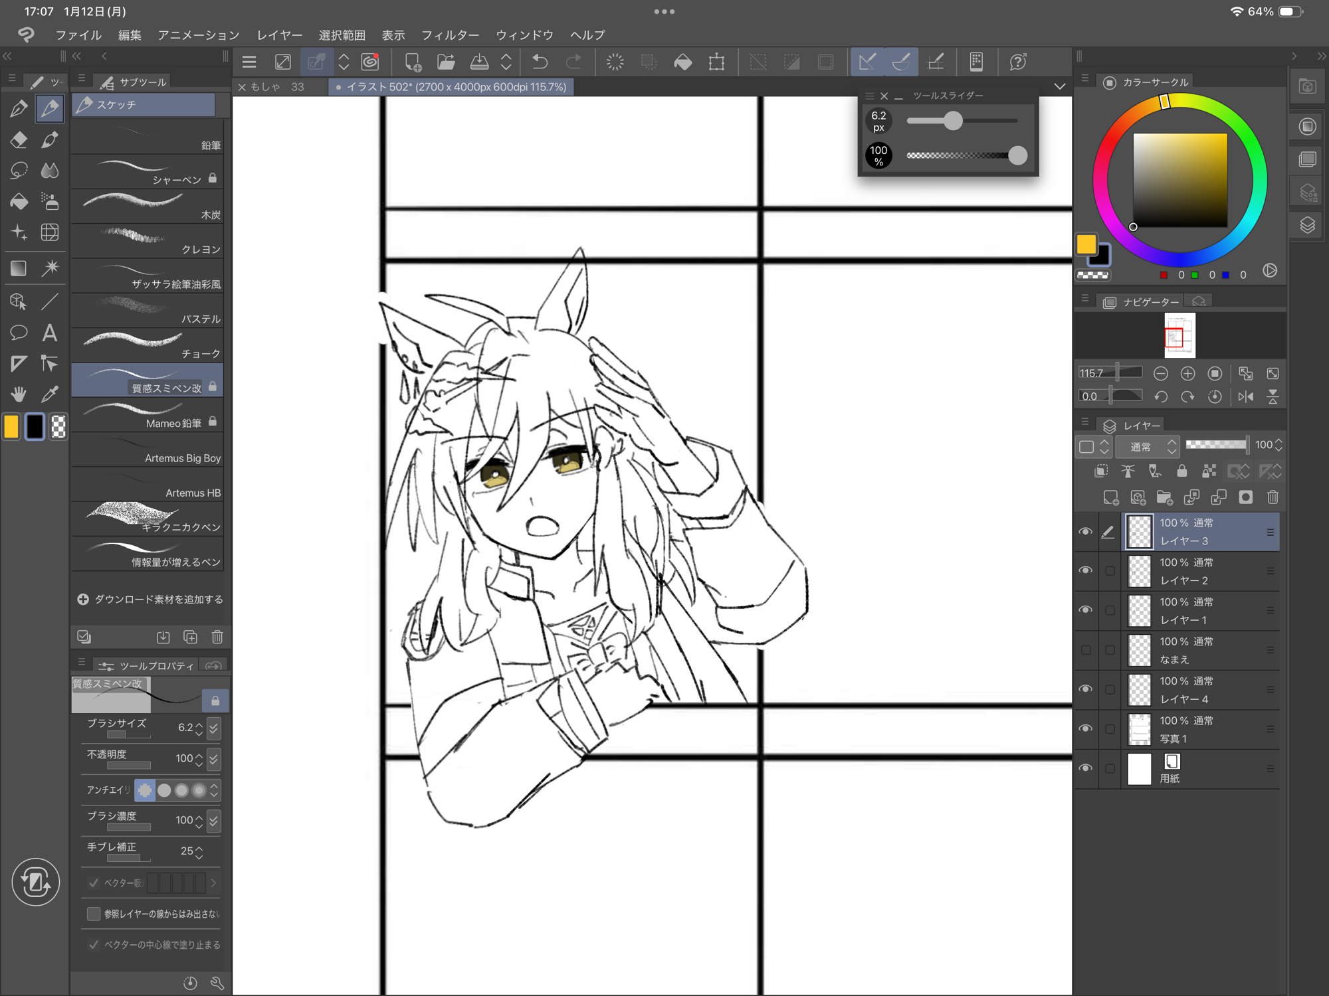Screen dimensions: 1329x996
Task: Open the フィルター menu
Action: 450,35
